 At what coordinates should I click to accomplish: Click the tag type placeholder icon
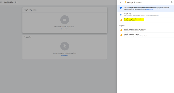65,20
